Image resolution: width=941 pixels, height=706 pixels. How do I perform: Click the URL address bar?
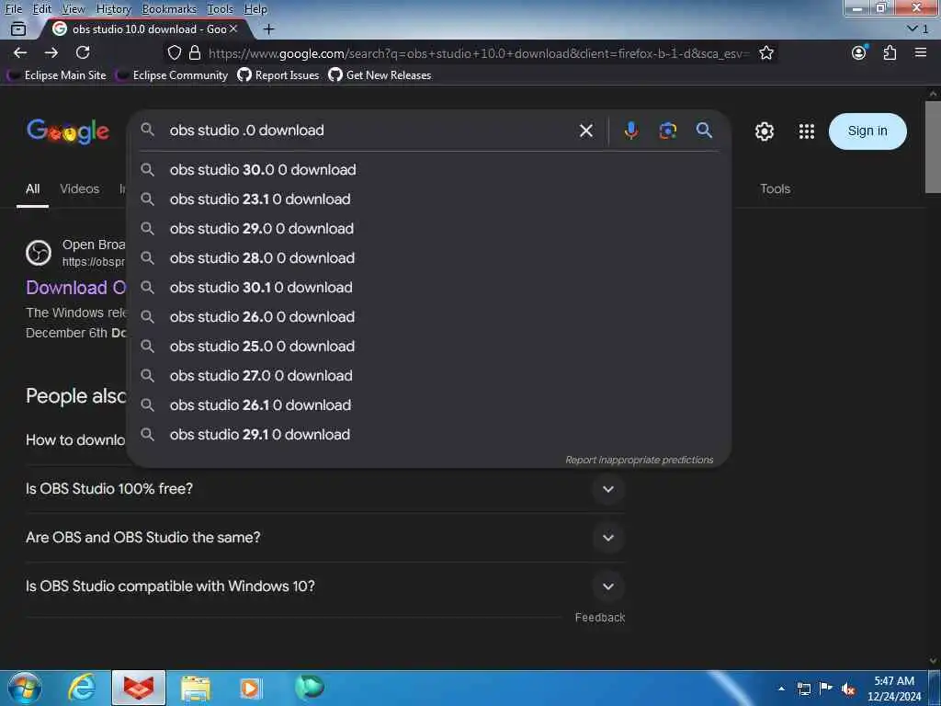point(478,52)
